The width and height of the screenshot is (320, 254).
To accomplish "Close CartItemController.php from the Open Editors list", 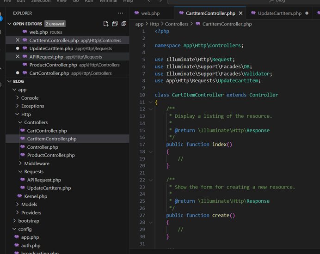I will point(18,41).
